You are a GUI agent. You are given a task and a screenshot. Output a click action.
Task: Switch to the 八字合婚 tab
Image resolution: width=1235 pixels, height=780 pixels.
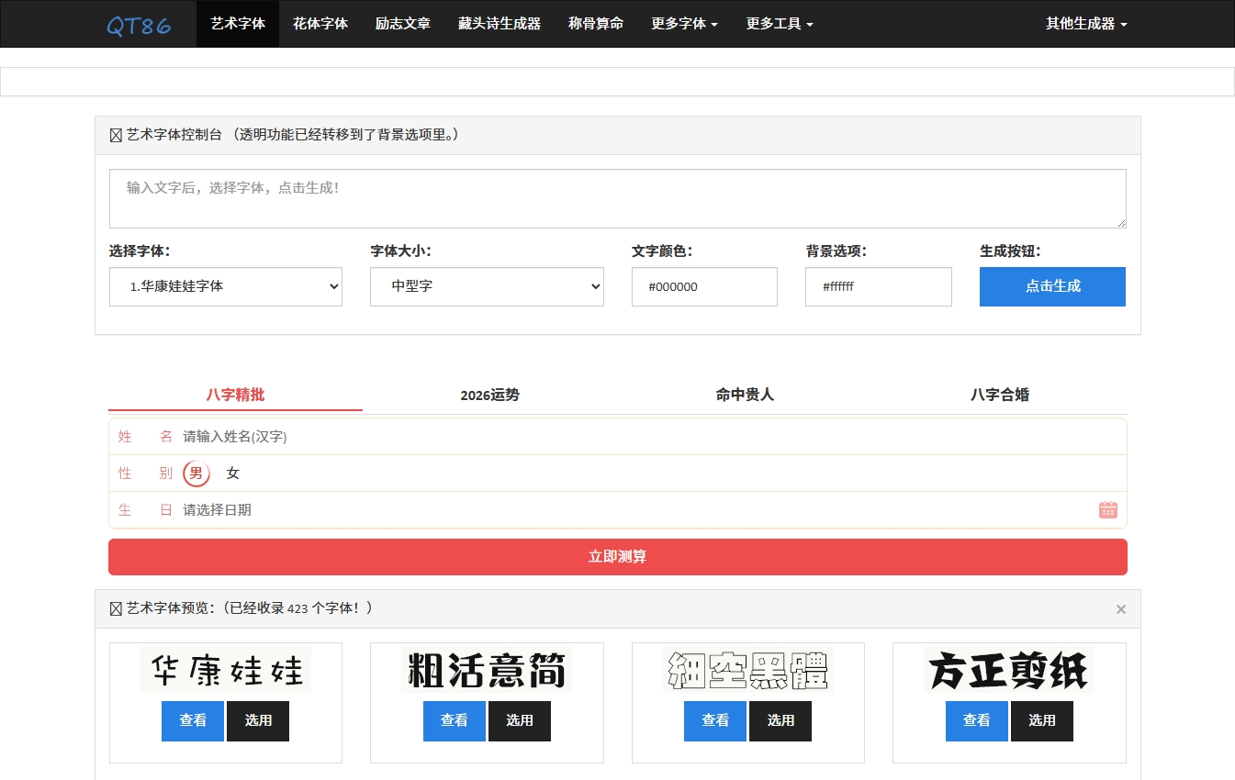click(1000, 395)
